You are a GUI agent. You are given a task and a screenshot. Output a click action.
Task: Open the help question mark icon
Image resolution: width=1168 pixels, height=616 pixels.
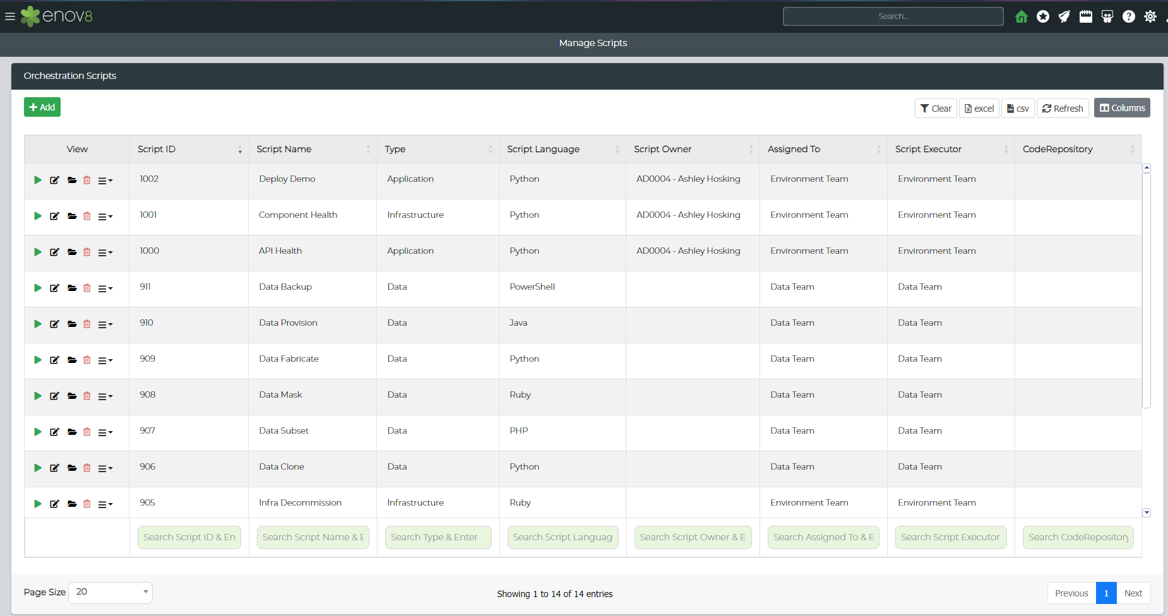click(x=1129, y=16)
